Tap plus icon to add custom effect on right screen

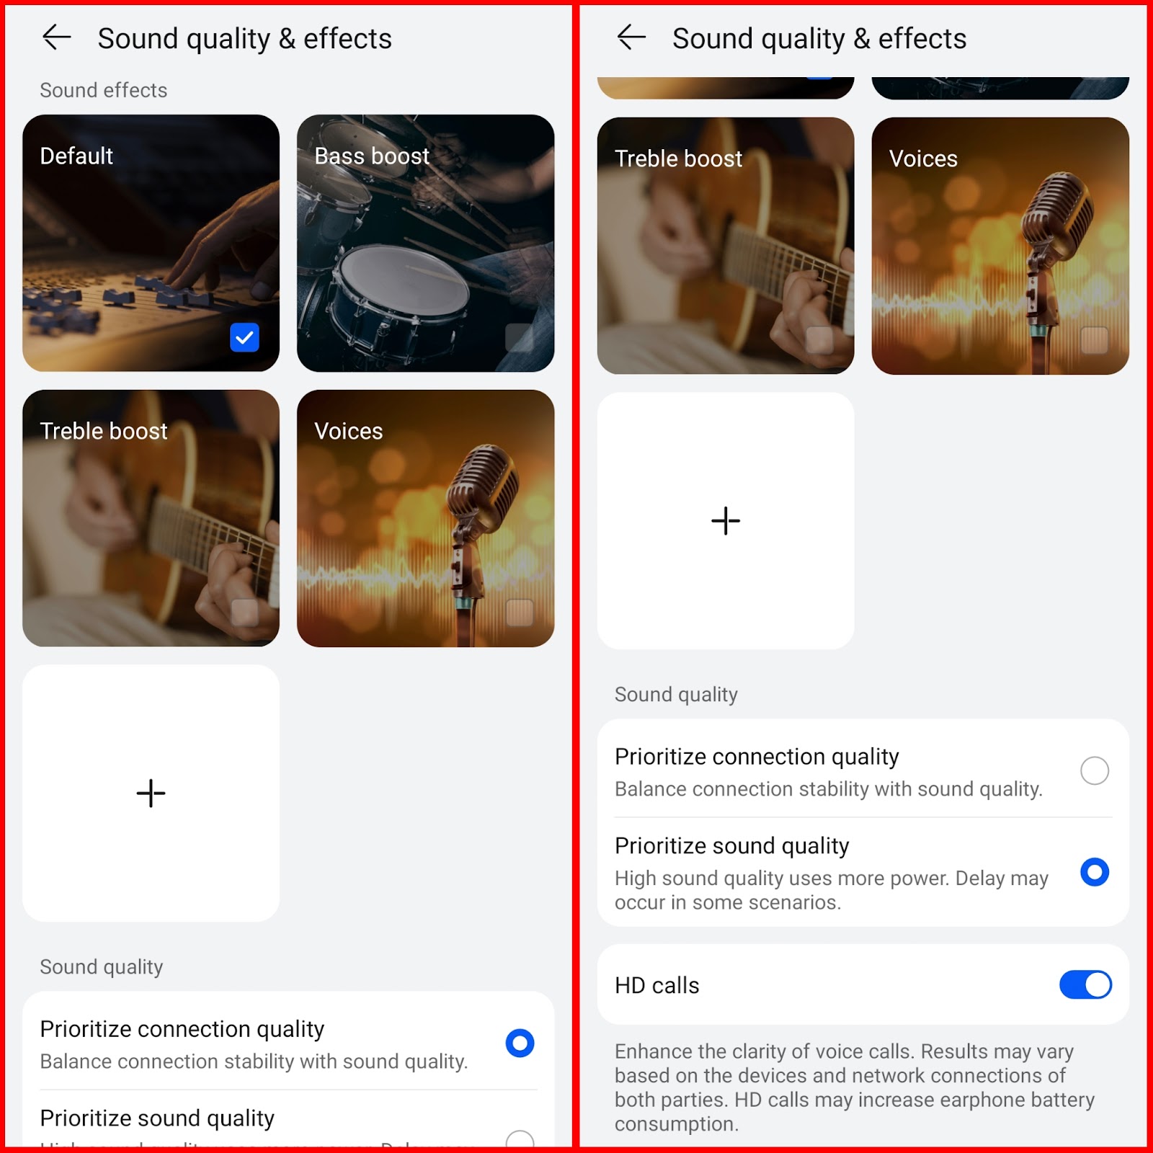click(726, 520)
